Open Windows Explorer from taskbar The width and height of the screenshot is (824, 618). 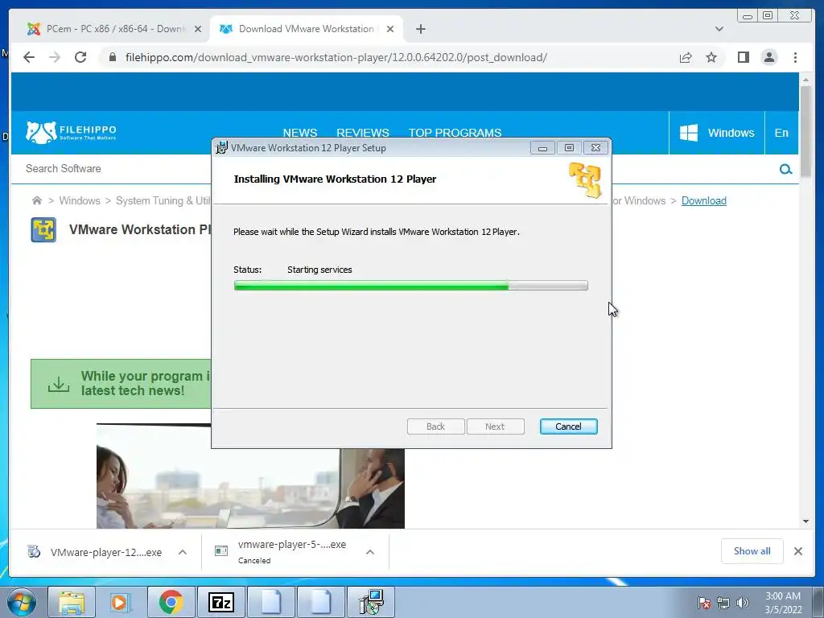(x=71, y=602)
